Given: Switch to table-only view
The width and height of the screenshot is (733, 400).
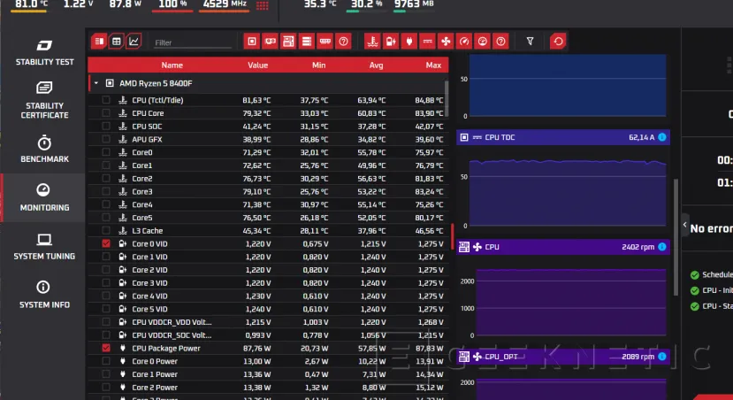Looking at the screenshot, I should [117, 42].
